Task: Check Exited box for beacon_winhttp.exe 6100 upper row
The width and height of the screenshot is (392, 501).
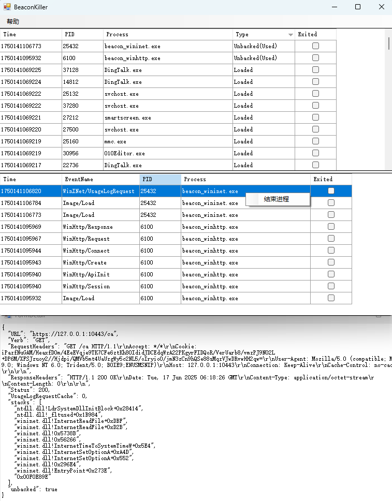Action: pyautogui.click(x=315, y=58)
